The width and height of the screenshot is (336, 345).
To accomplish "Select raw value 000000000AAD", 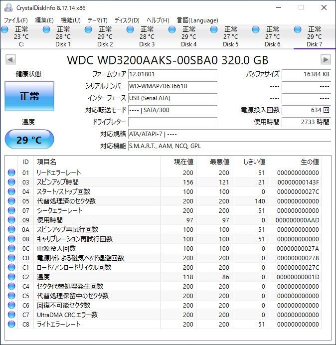I will pos(297,220).
